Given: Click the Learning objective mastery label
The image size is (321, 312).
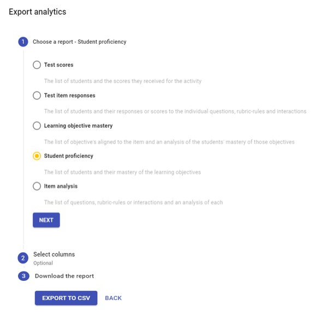Looking at the screenshot, I should coord(79,126).
